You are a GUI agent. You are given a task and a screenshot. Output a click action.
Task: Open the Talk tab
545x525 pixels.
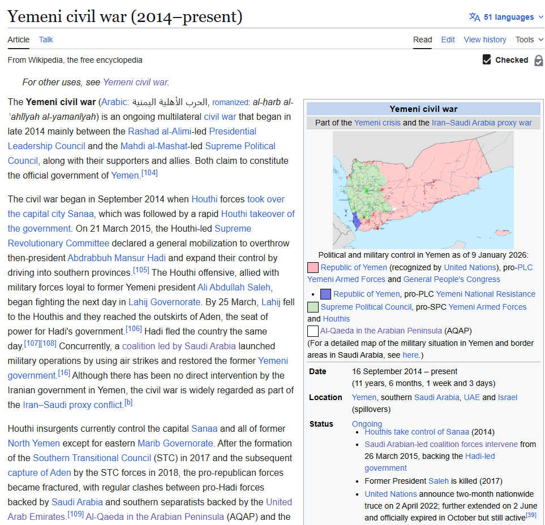[x=45, y=40]
